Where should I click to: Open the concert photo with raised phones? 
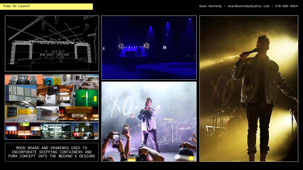(149, 122)
